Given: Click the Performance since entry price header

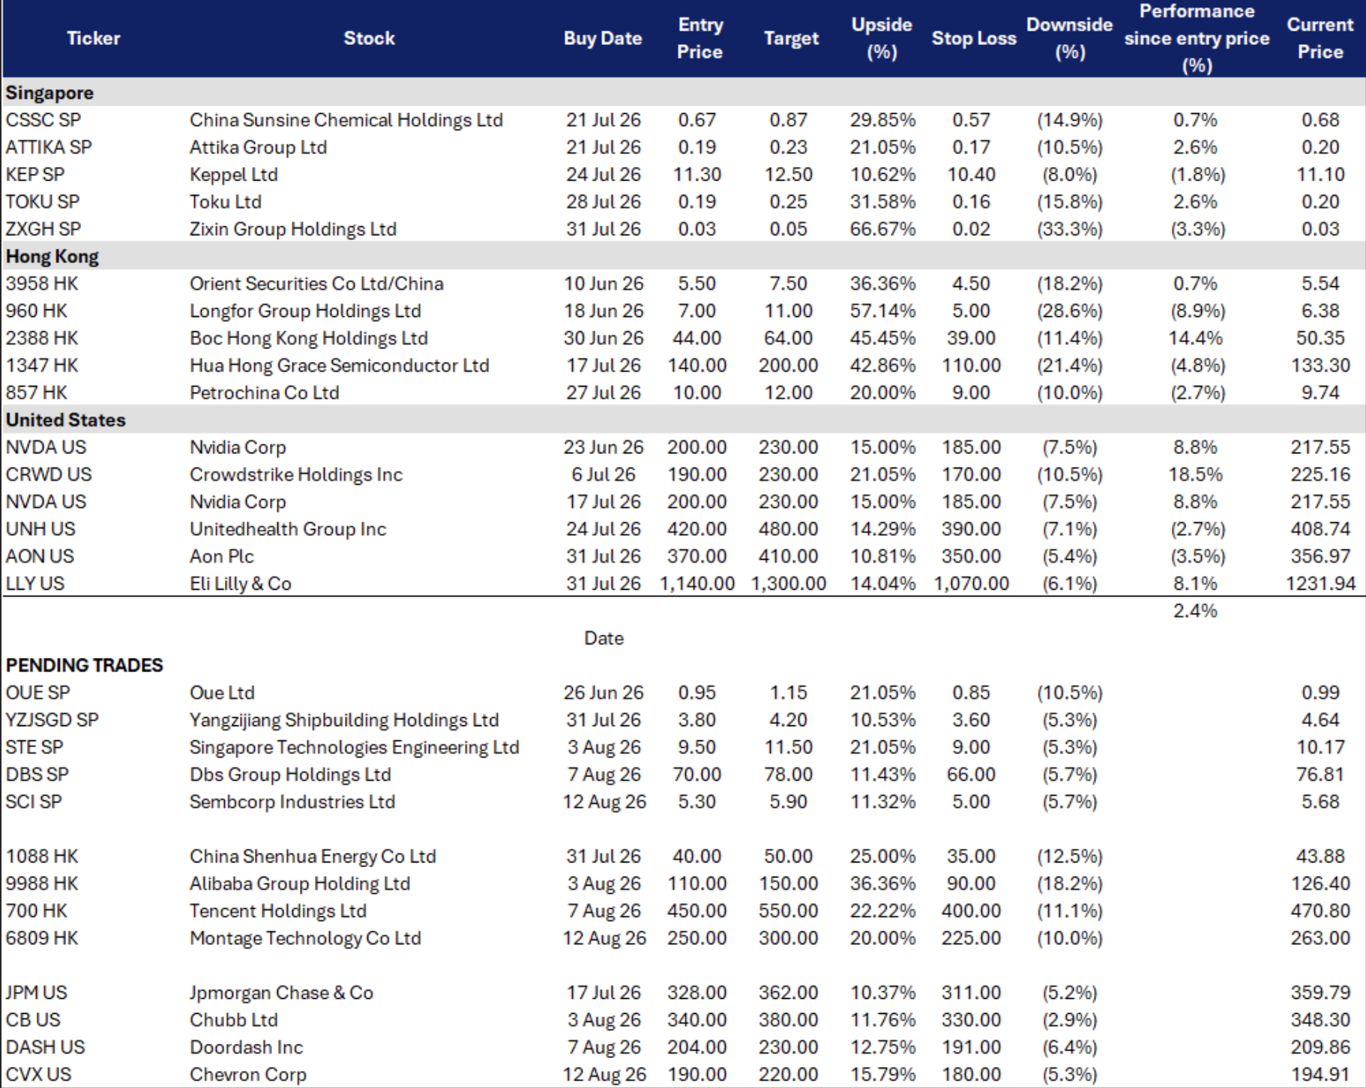Looking at the screenshot, I should click(x=1197, y=38).
